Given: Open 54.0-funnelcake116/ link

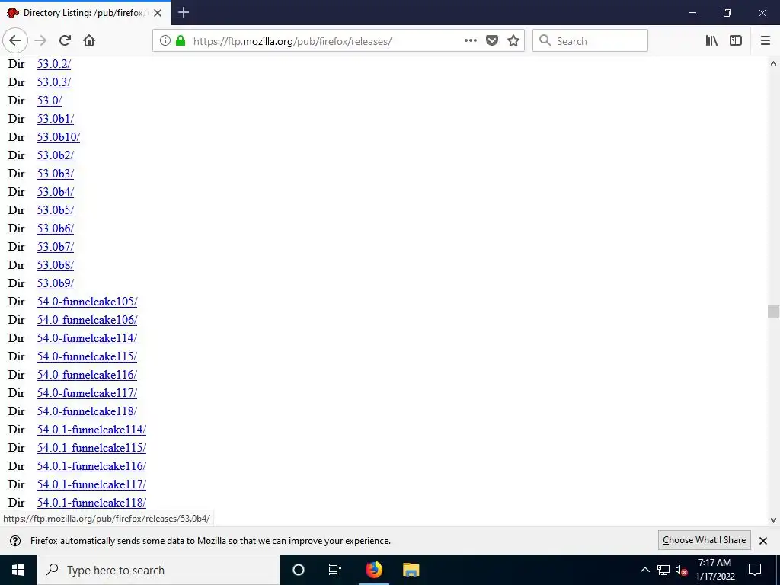Looking at the screenshot, I should tap(87, 375).
